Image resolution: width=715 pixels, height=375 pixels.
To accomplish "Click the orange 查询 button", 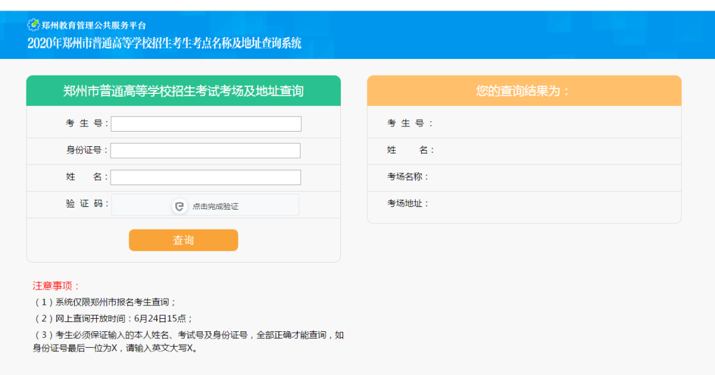I will (x=183, y=240).
